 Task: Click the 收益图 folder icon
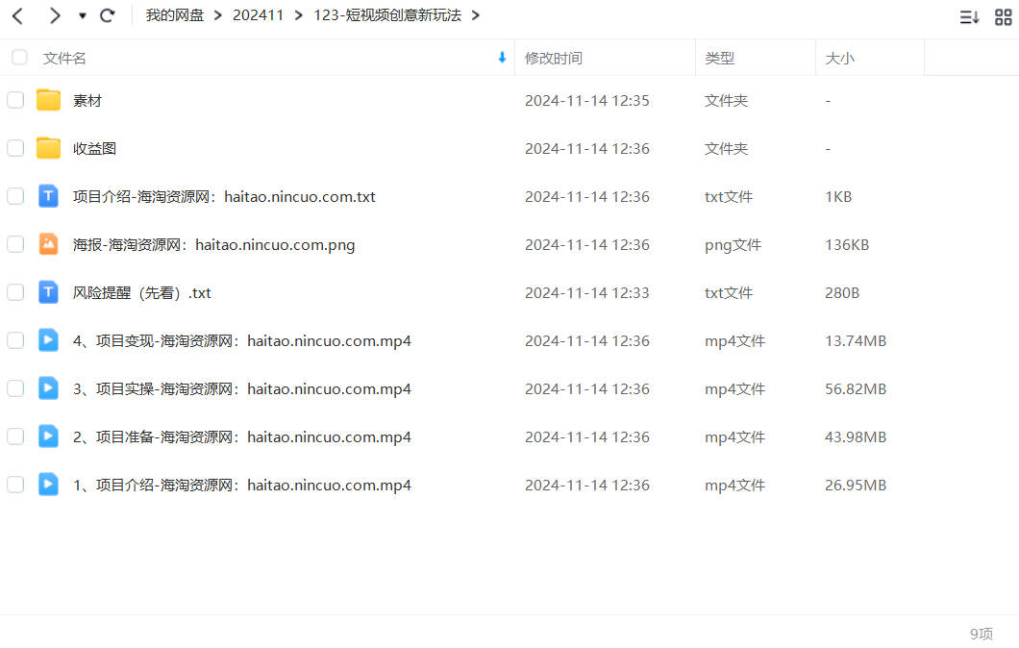[x=48, y=148]
